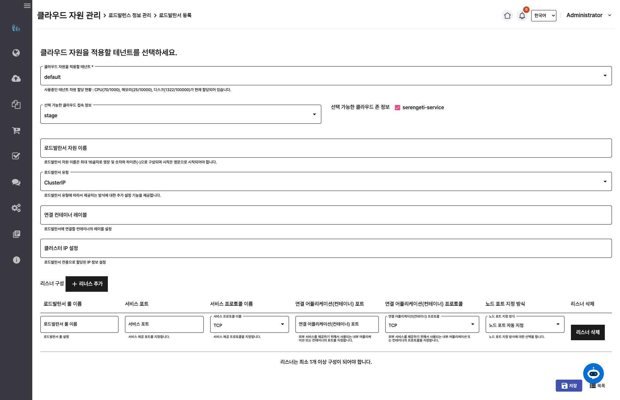
Task: Click the hamburger menu icon
Action: [27, 5]
